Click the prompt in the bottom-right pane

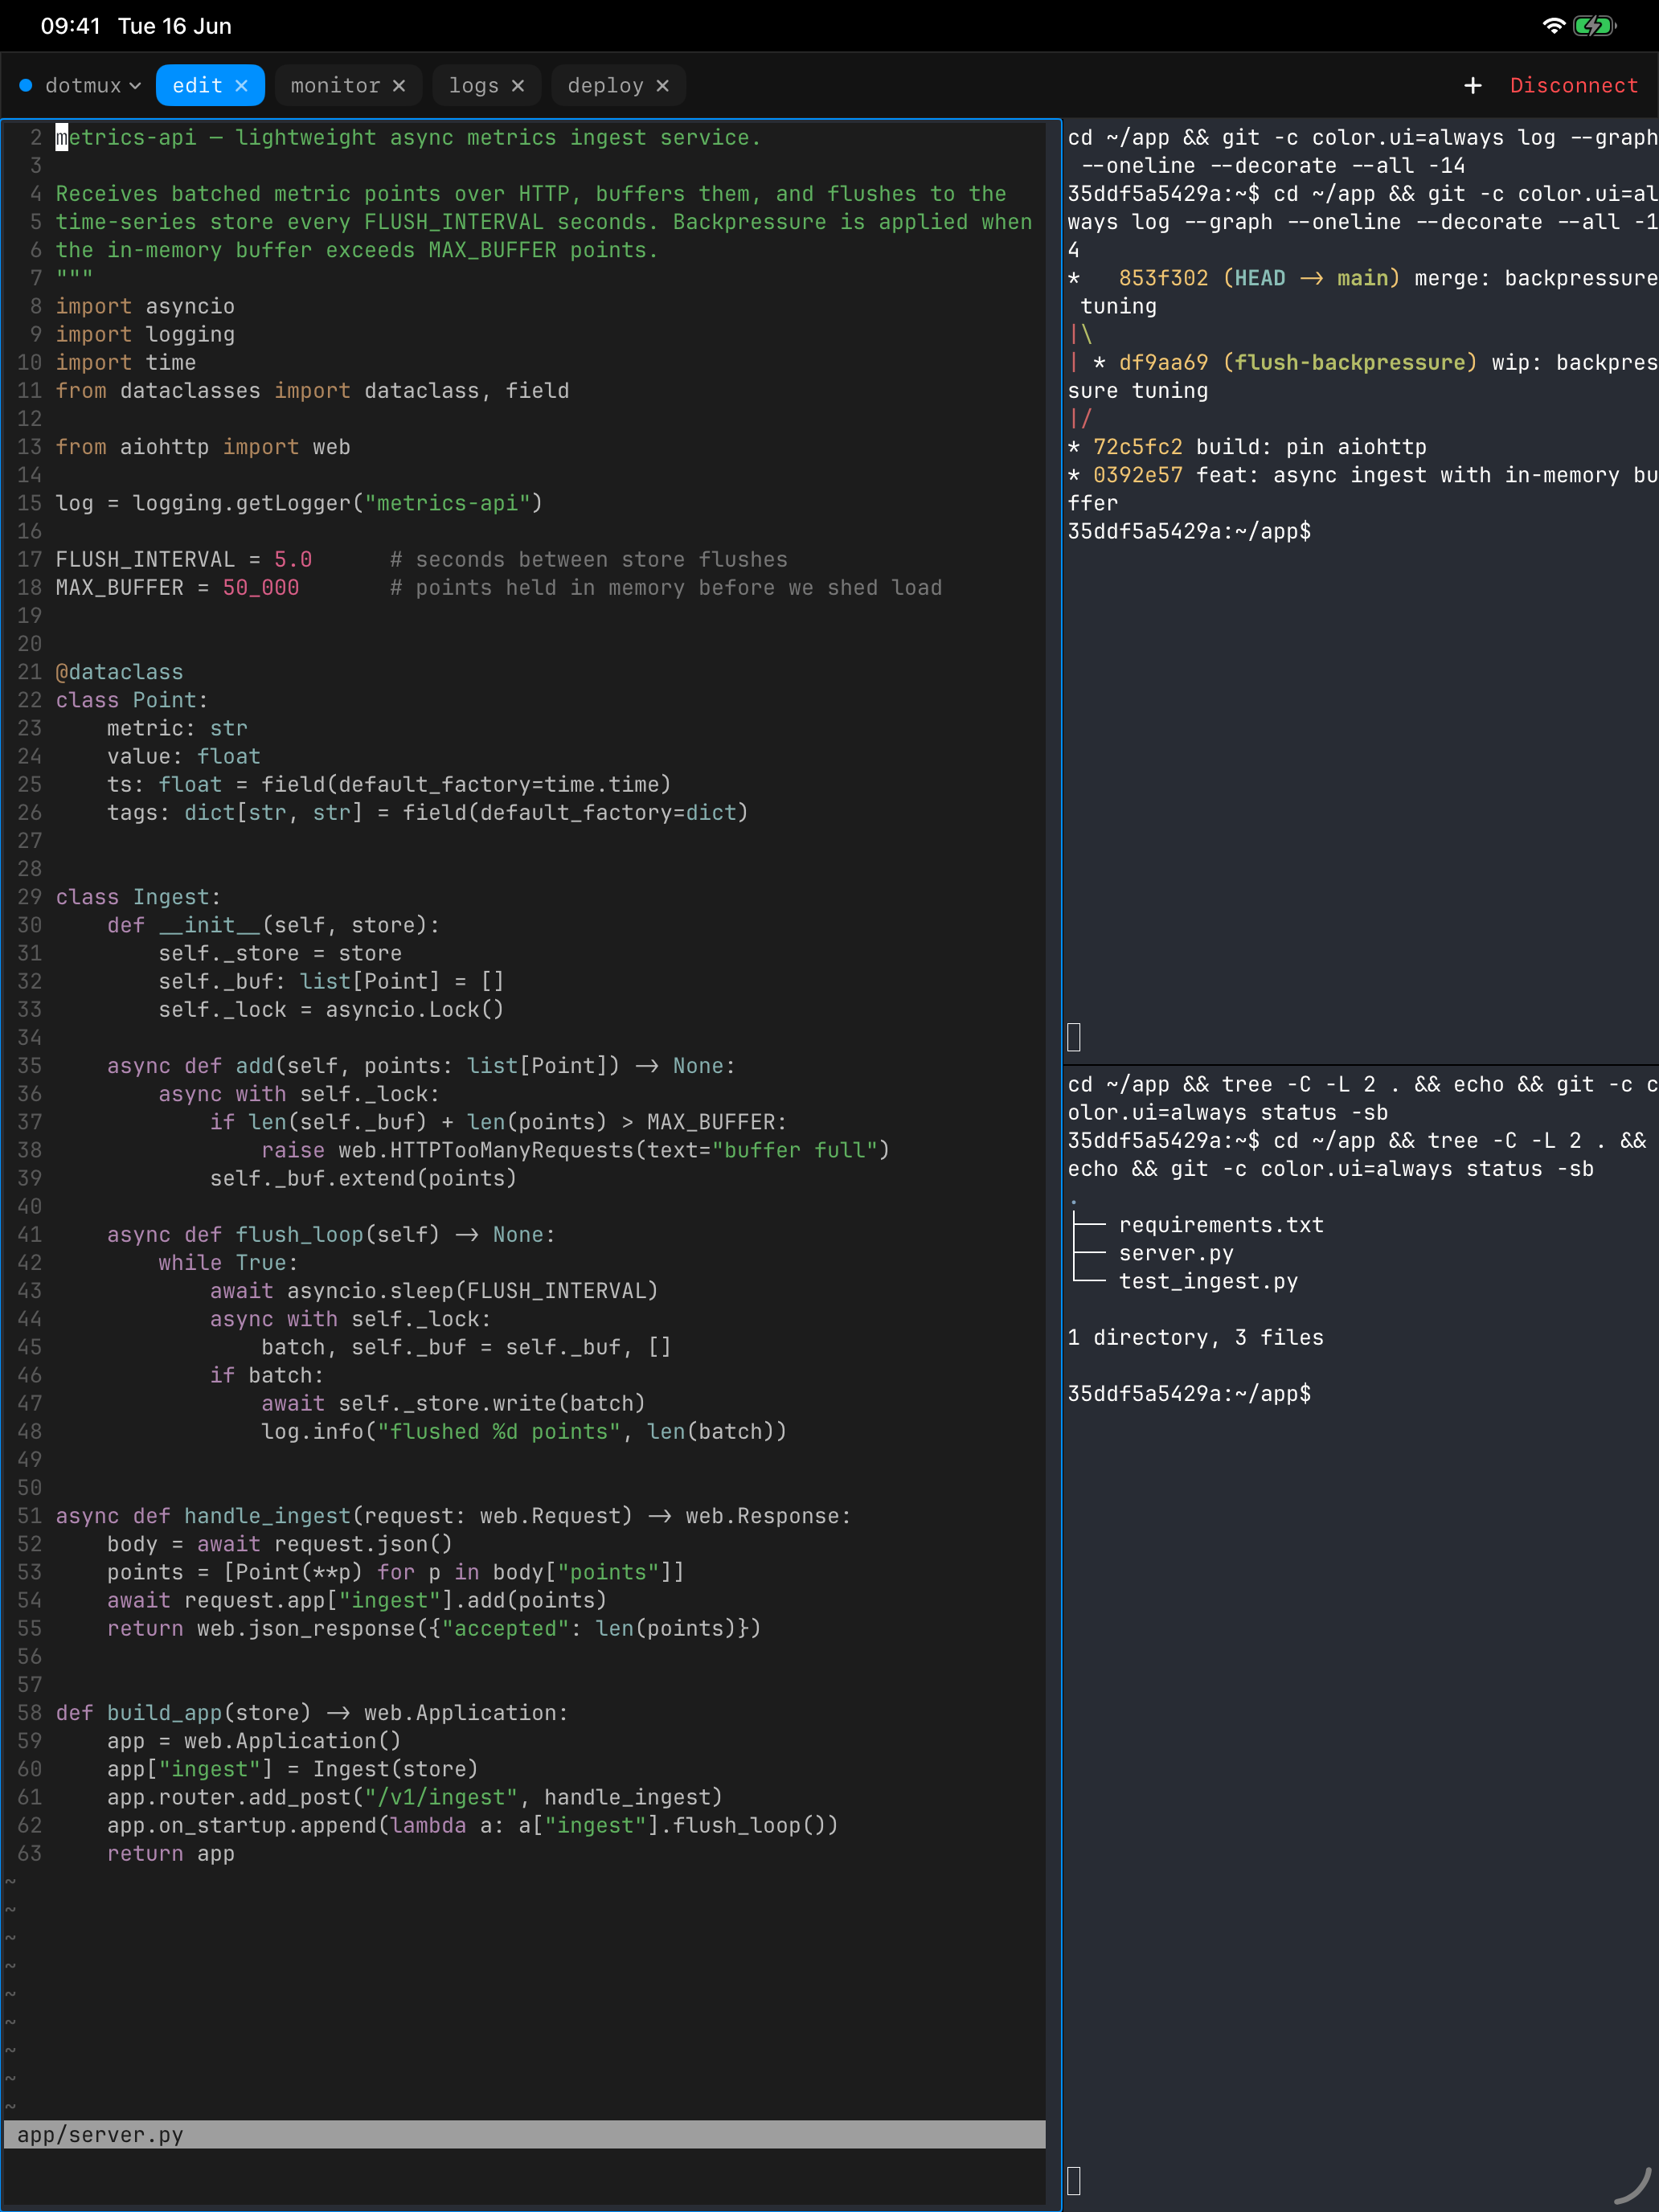coord(1189,1393)
